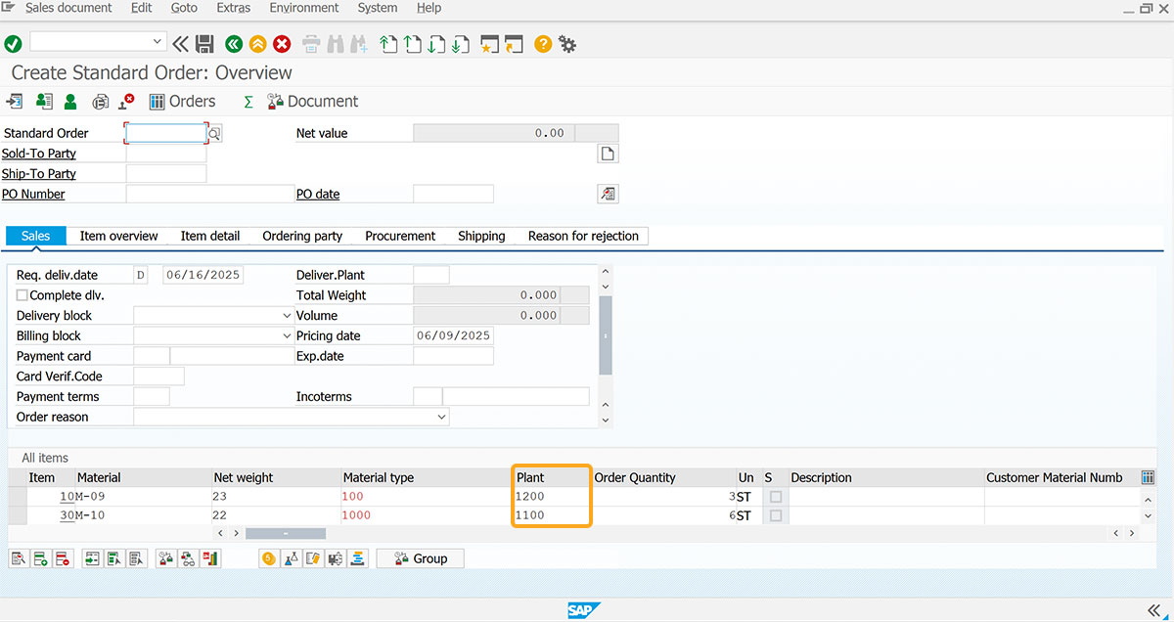The height and width of the screenshot is (622, 1174).
Task: Click the Item details icon below table
Action: 19,558
